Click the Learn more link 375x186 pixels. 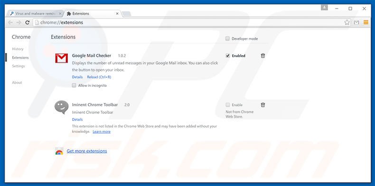point(102,131)
